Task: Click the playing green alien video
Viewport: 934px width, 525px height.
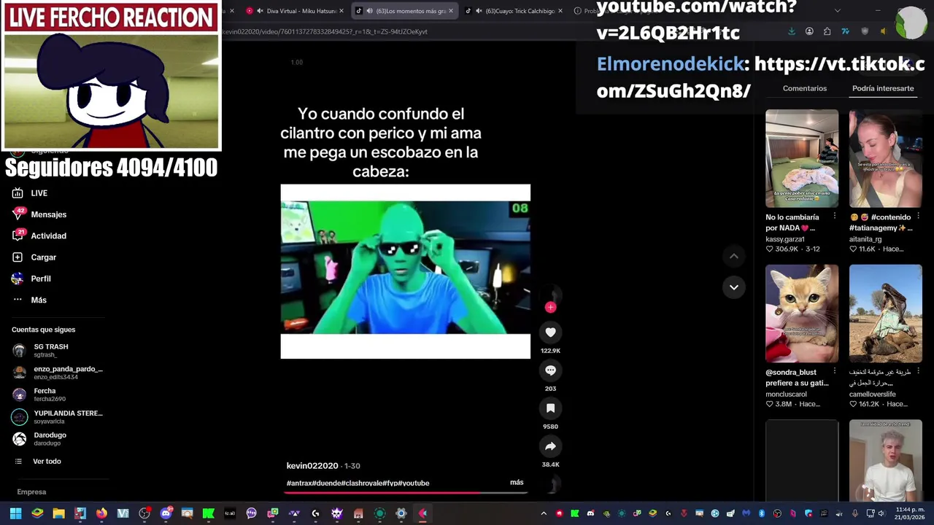Action: [x=406, y=271]
